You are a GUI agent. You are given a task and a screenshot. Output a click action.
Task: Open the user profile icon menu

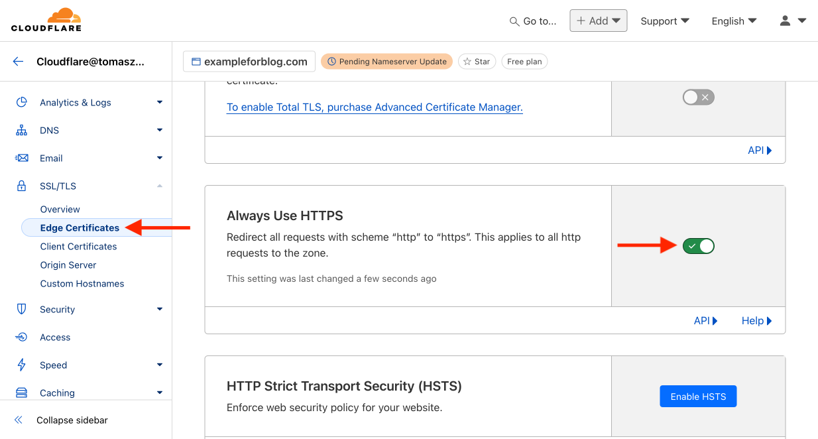point(792,21)
